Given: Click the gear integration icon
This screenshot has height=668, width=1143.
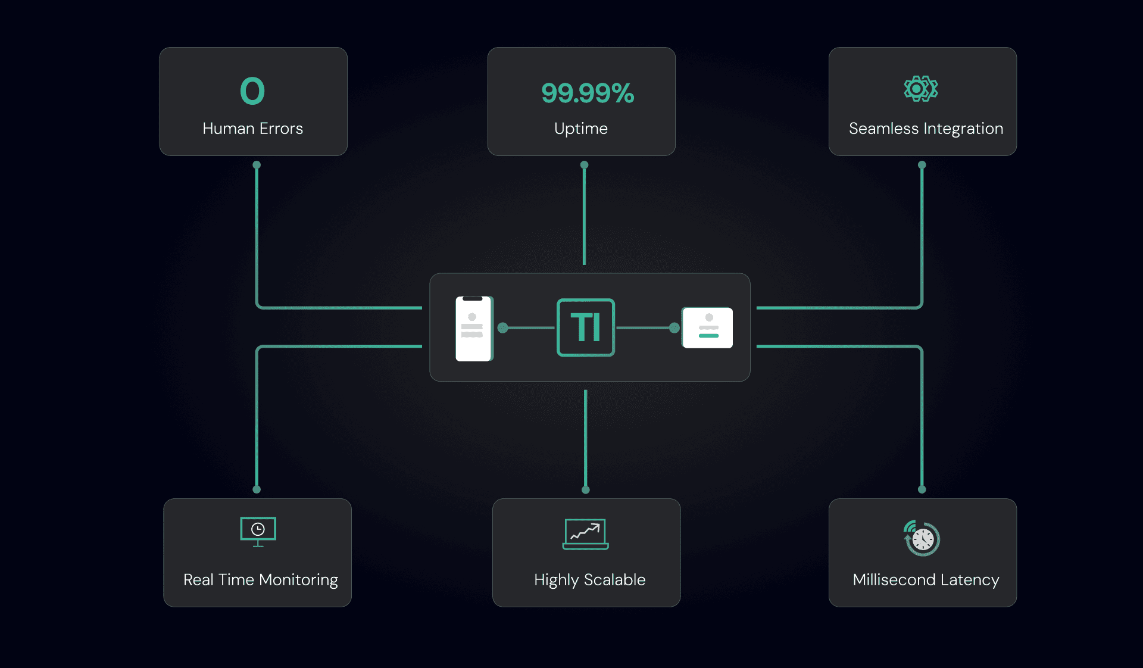Looking at the screenshot, I should point(921,89).
